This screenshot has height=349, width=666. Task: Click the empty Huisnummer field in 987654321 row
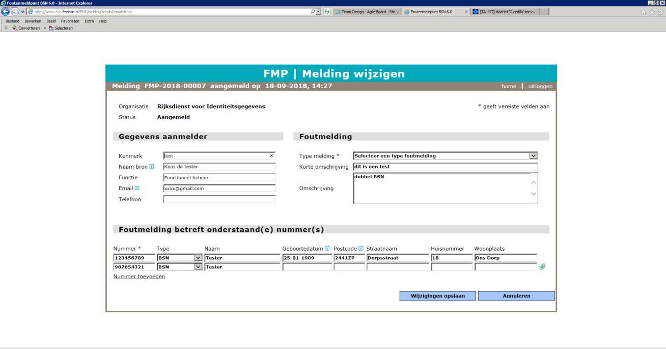[x=452, y=267]
